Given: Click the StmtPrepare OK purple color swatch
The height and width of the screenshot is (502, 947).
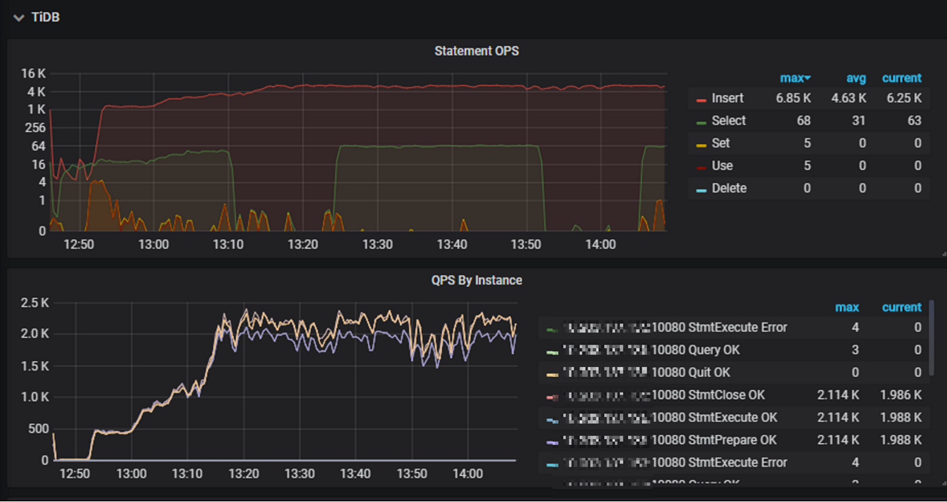Looking at the screenshot, I should point(552,442).
